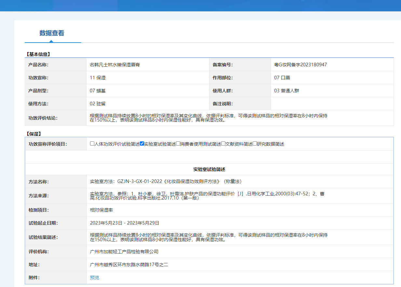This screenshot has width=401, height=287.
Task: Open the 预览 attachment link
Action: pos(95,278)
